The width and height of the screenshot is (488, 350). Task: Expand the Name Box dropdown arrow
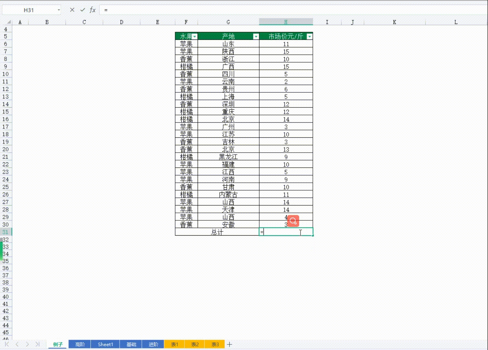(59, 10)
